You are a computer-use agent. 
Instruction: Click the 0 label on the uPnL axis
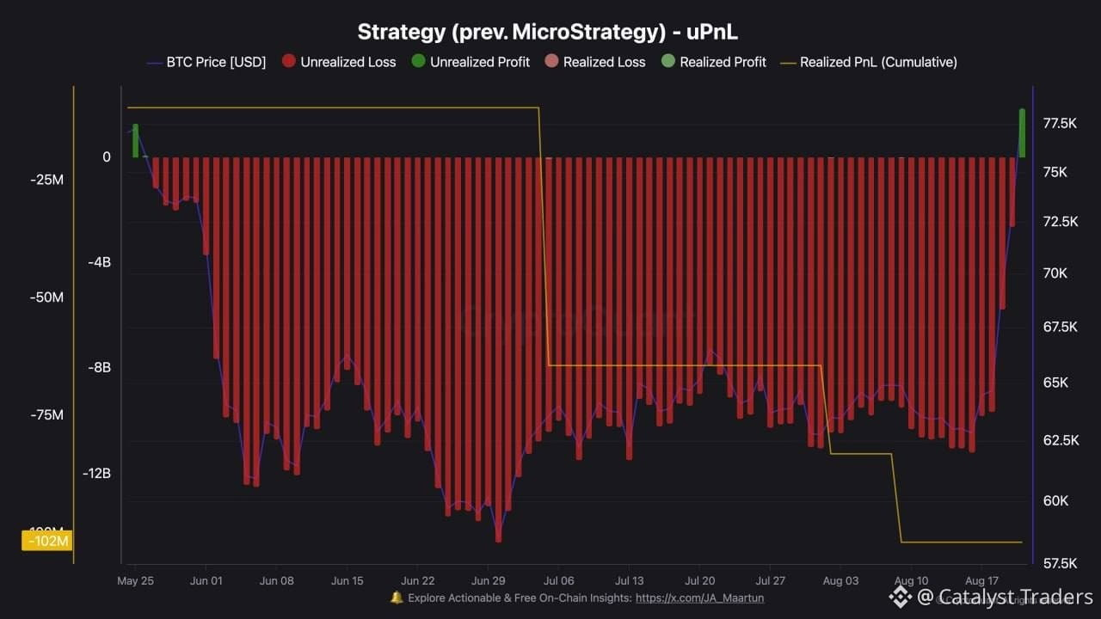click(x=107, y=157)
